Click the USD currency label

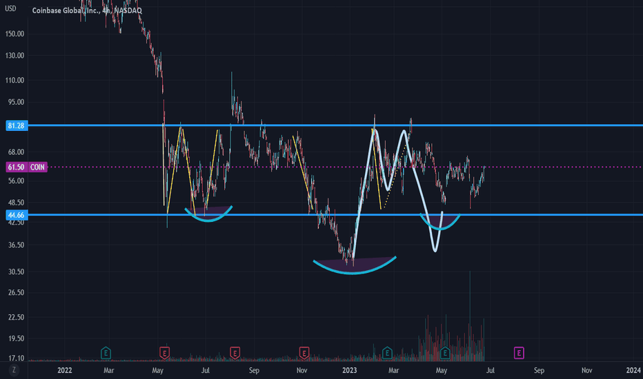click(x=10, y=8)
